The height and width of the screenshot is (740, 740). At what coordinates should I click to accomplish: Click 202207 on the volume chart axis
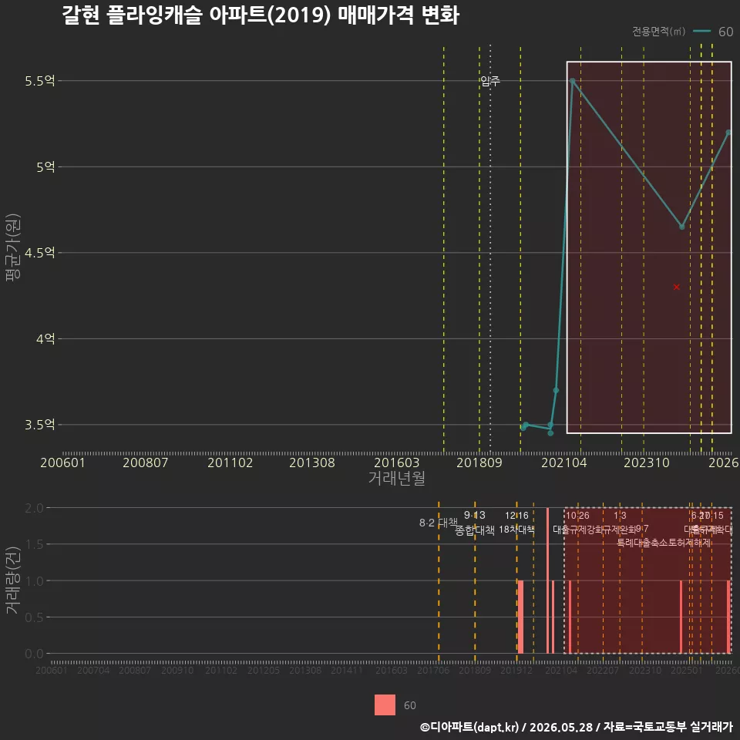[x=603, y=670]
